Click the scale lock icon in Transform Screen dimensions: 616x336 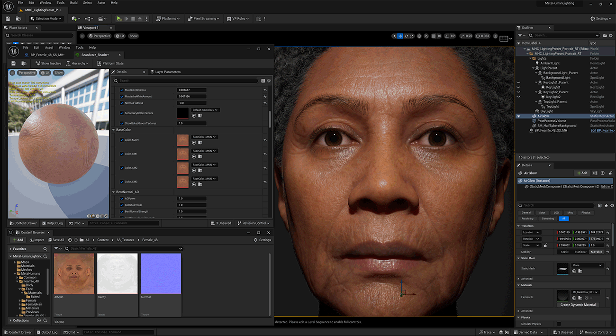click(x=545, y=245)
